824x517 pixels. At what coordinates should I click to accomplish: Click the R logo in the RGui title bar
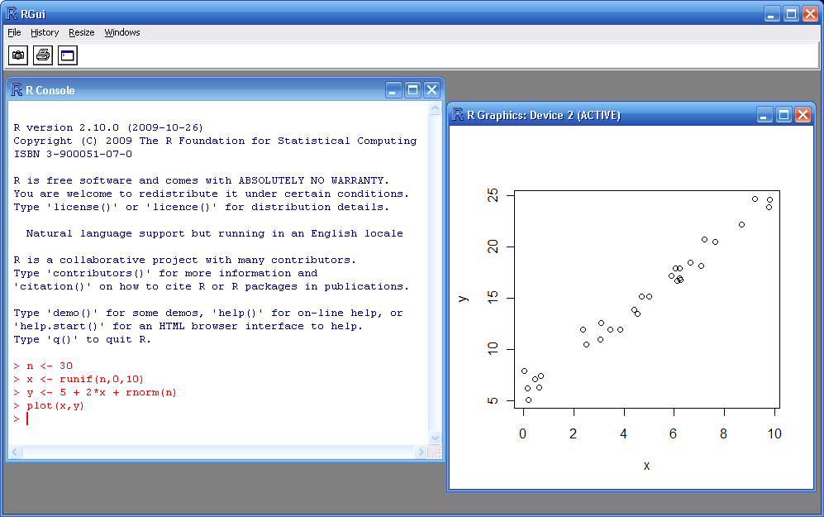pos(12,12)
